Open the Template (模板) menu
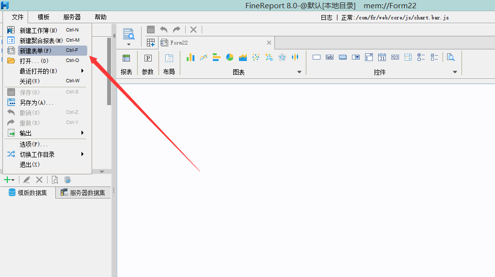The width and height of the screenshot is (495, 277). click(43, 17)
